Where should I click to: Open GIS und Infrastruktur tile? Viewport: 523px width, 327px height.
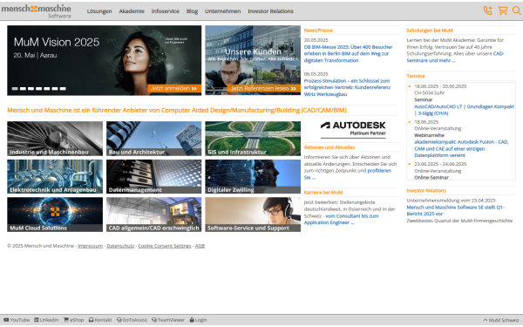coord(253,139)
